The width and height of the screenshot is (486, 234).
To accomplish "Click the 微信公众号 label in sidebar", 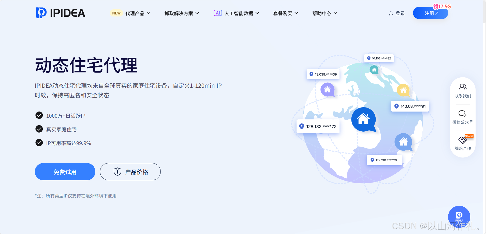I will [463, 122].
